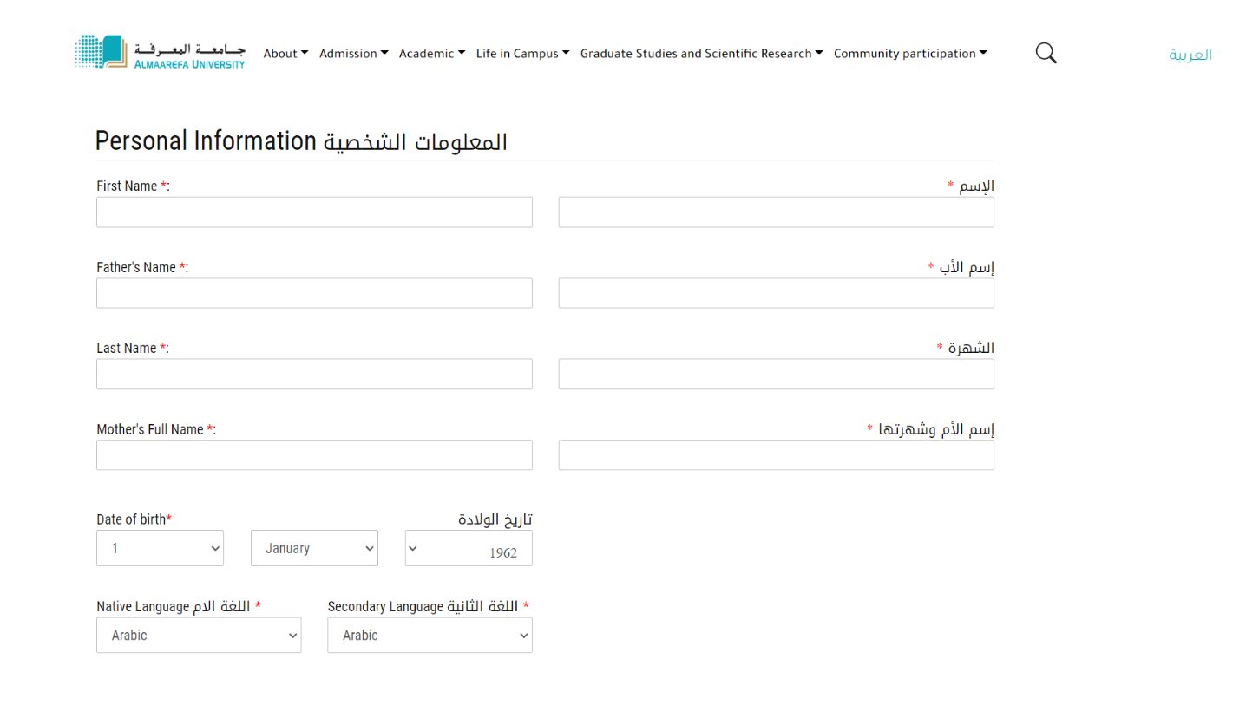Click the English Last Name field

pyautogui.click(x=314, y=374)
